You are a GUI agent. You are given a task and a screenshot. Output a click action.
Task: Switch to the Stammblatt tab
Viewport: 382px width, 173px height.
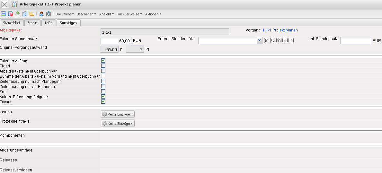coord(12,23)
